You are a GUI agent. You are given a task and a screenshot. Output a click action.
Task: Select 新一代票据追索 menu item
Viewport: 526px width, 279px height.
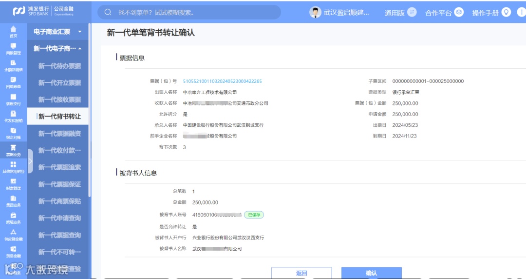(59, 167)
